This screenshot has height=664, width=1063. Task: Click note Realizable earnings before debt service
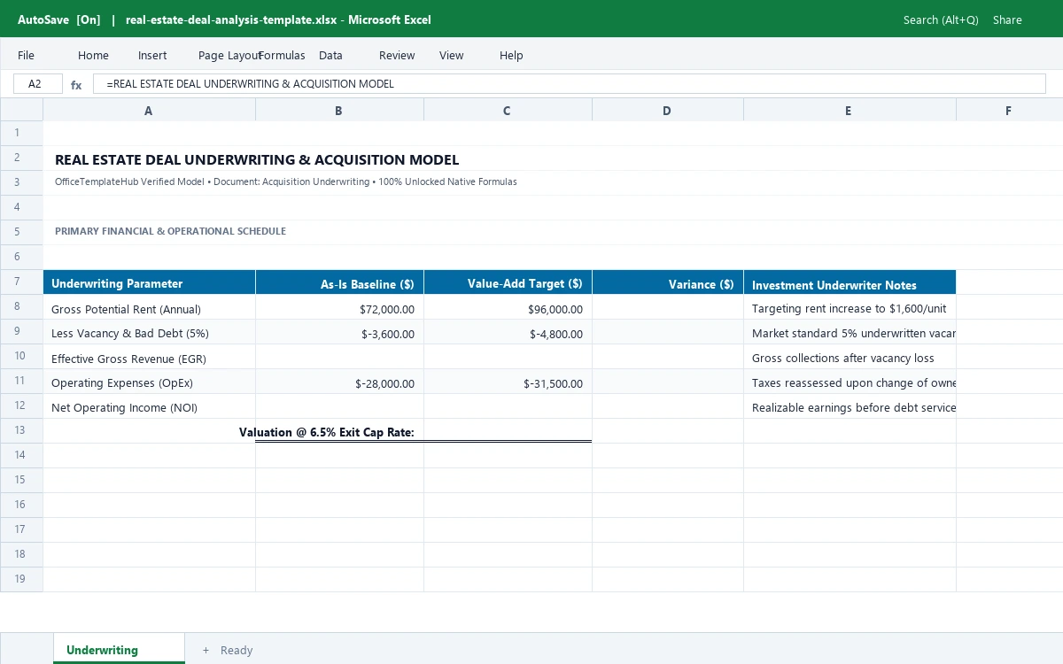(850, 408)
